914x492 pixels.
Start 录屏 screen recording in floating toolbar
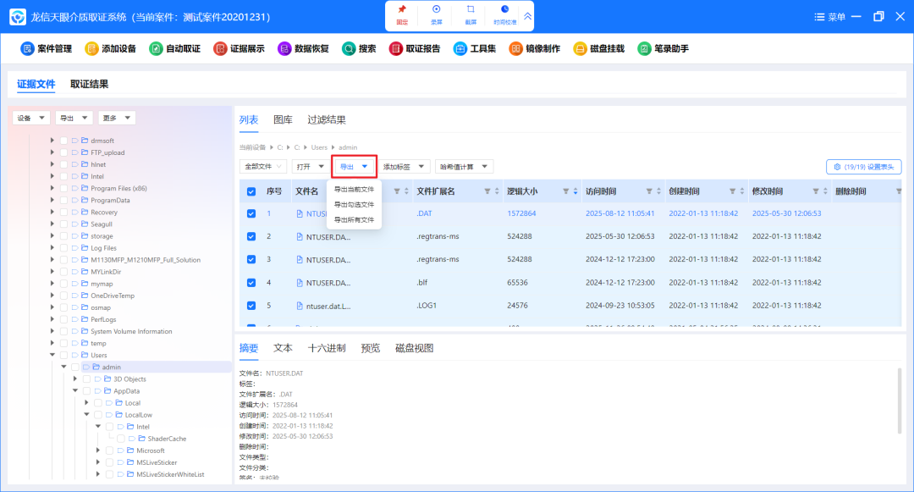click(x=436, y=16)
